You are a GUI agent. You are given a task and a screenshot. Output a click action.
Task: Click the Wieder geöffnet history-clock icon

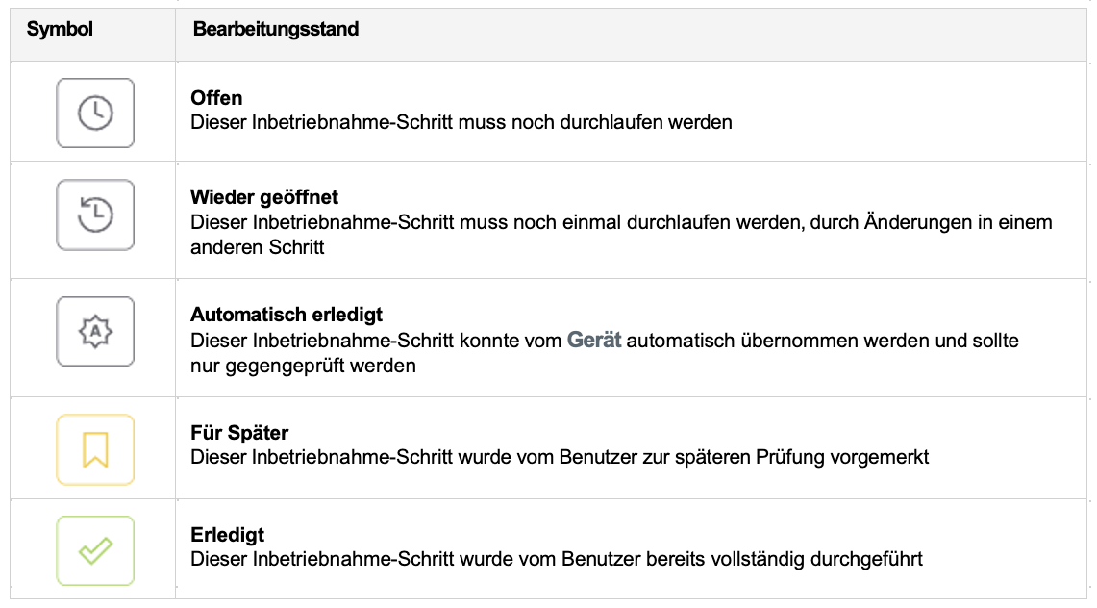pos(95,215)
